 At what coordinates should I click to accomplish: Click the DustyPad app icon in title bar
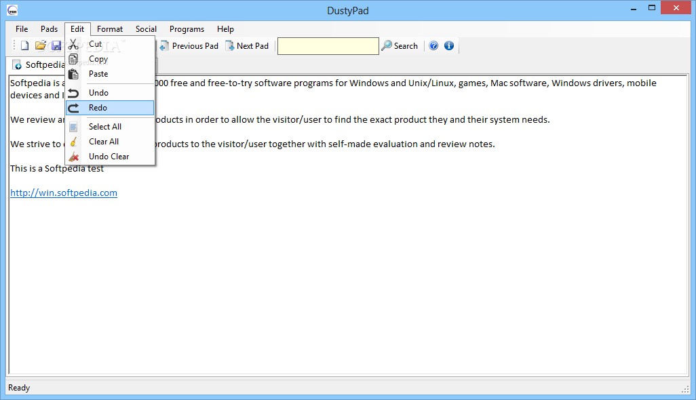click(12, 10)
